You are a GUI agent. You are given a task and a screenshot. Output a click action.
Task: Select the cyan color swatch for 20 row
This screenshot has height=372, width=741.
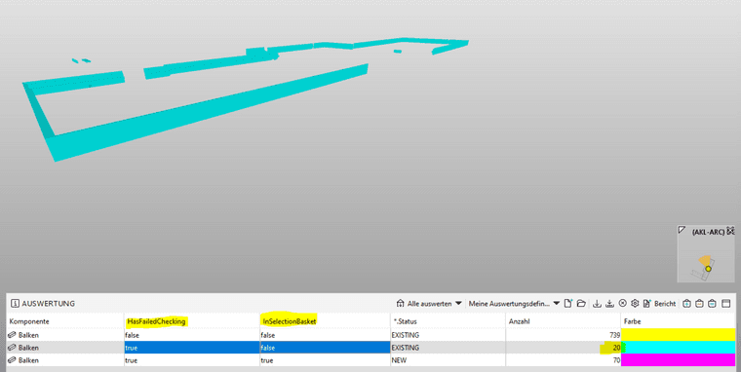coord(678,348)
